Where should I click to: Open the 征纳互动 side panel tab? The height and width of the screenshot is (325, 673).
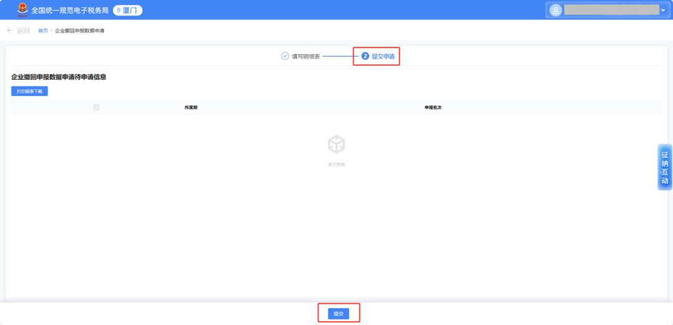pos(665,167)
